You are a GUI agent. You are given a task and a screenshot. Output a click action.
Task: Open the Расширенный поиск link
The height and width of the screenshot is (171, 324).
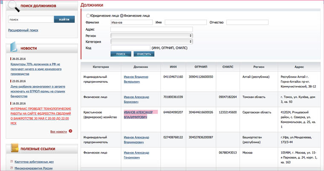point(23,30)
